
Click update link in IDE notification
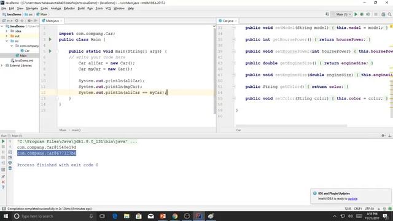(352, 199)
